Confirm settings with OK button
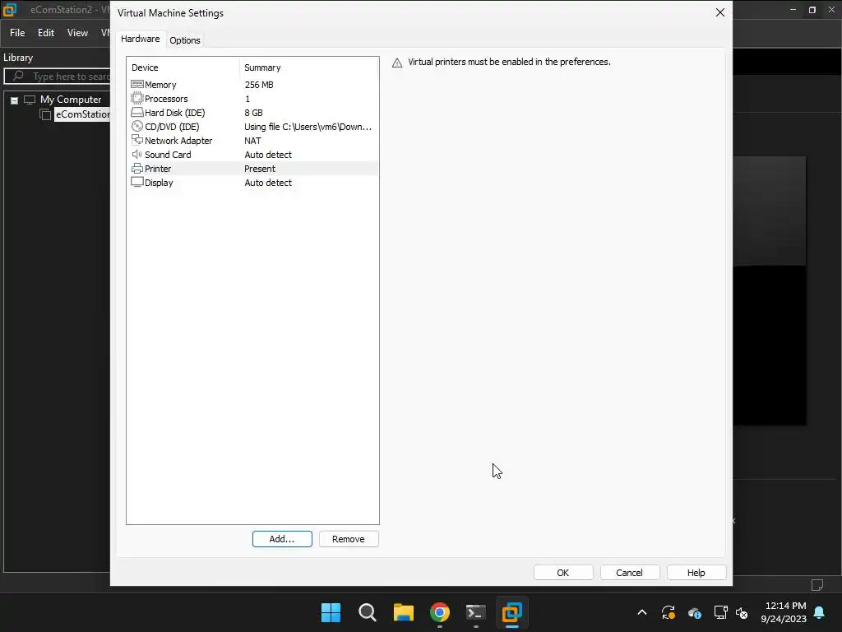The image size is (842, 632). (562, 573)
